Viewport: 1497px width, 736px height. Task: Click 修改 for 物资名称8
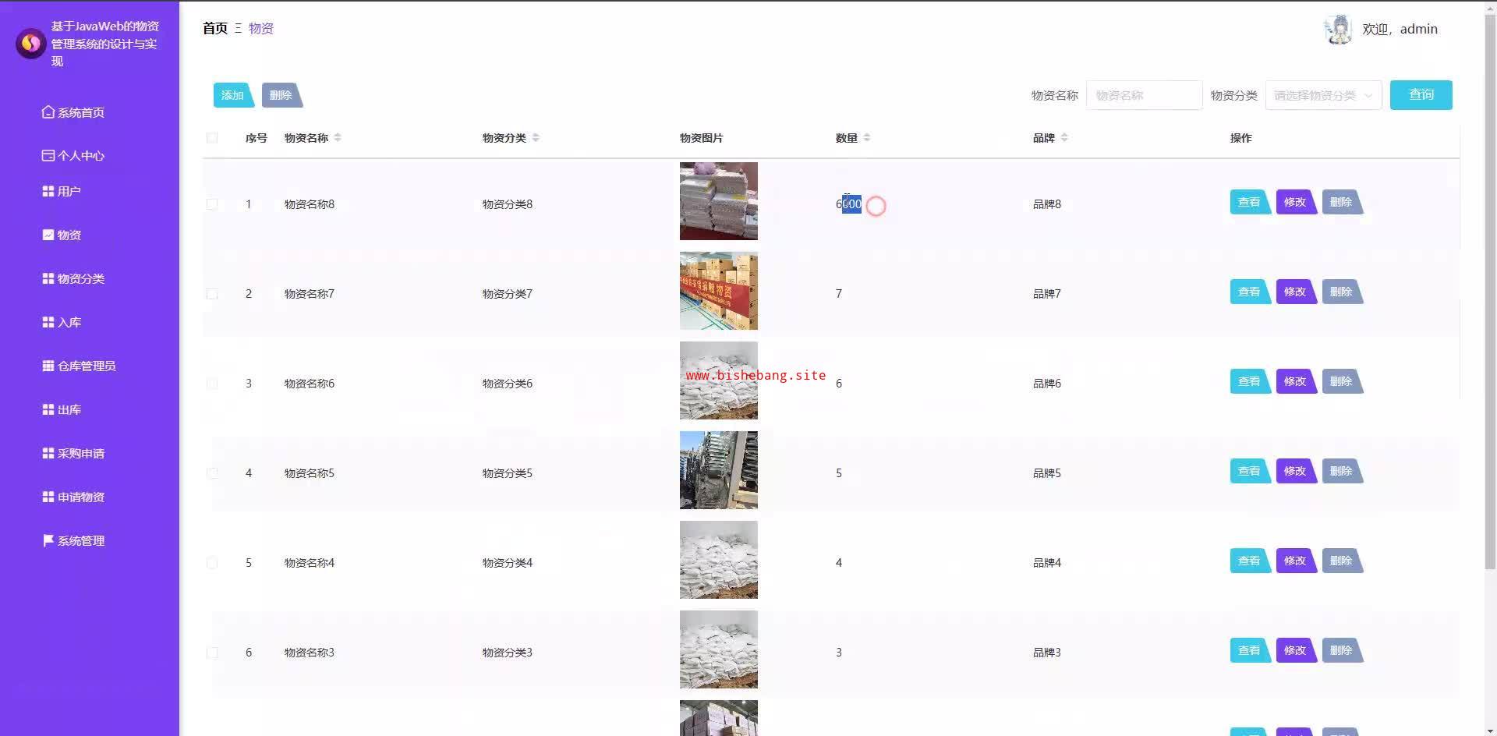coord(1296,203)
